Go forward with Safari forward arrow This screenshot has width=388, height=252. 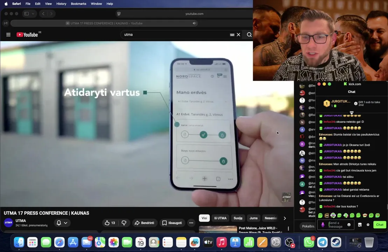click(51, 14)
